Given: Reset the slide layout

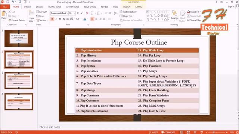Looking at the screenshot, I should tap(40, 16).
